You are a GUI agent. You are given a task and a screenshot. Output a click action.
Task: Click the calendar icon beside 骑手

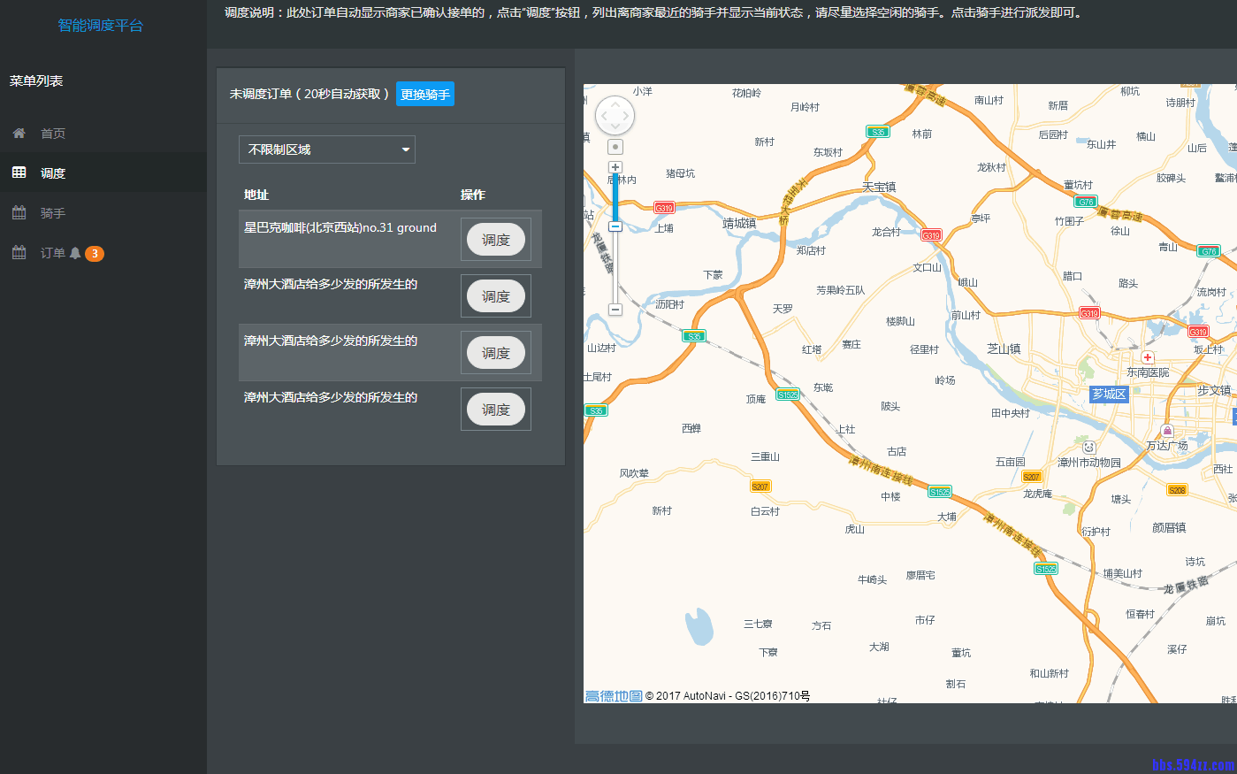[19, 213]
